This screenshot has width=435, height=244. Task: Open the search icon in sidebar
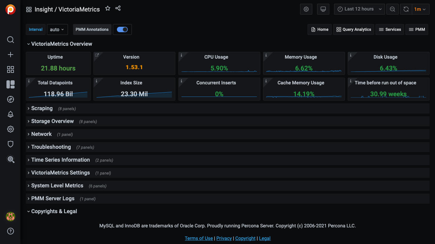(11, 40)
